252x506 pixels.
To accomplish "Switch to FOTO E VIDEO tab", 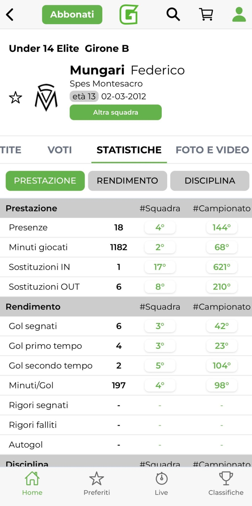I will (x=212, y=150).
